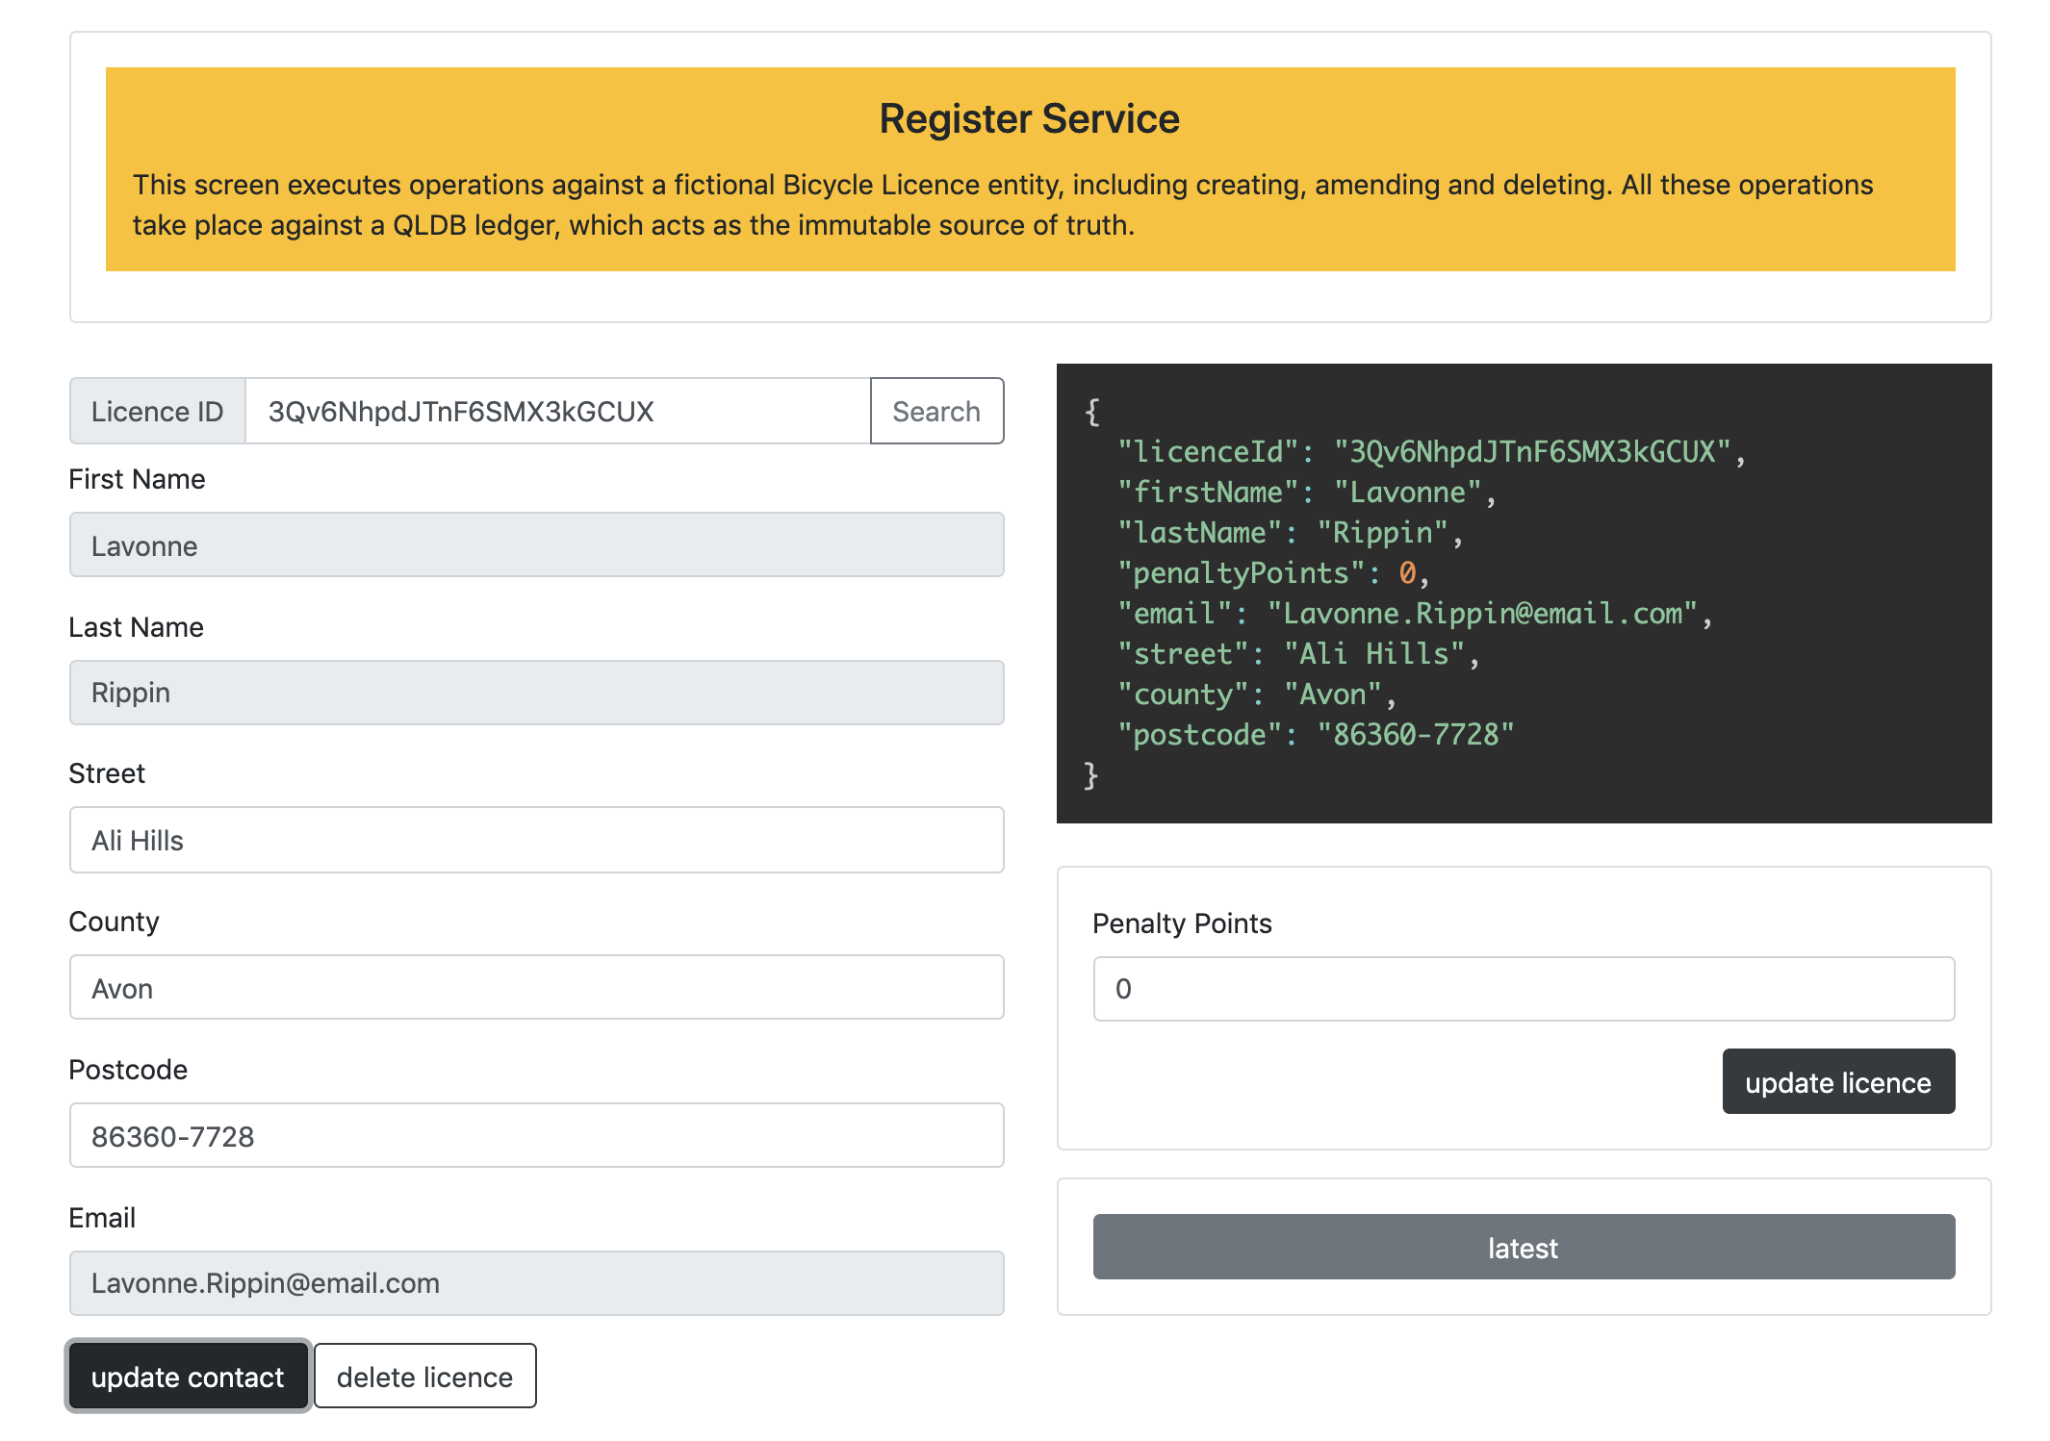Click the Street address field
Viewport: 2050px width, 1441px height.
(537, 839)
